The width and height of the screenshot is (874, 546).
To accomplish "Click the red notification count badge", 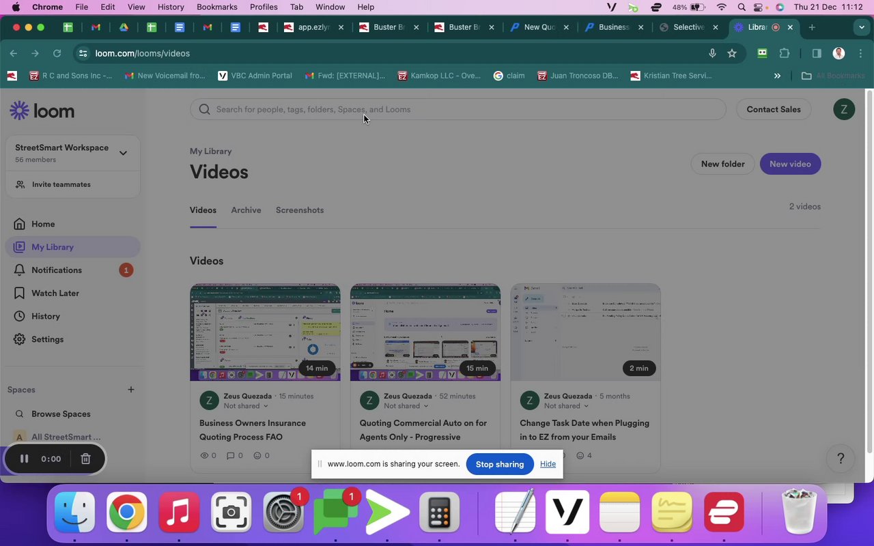I will (126, 270).
